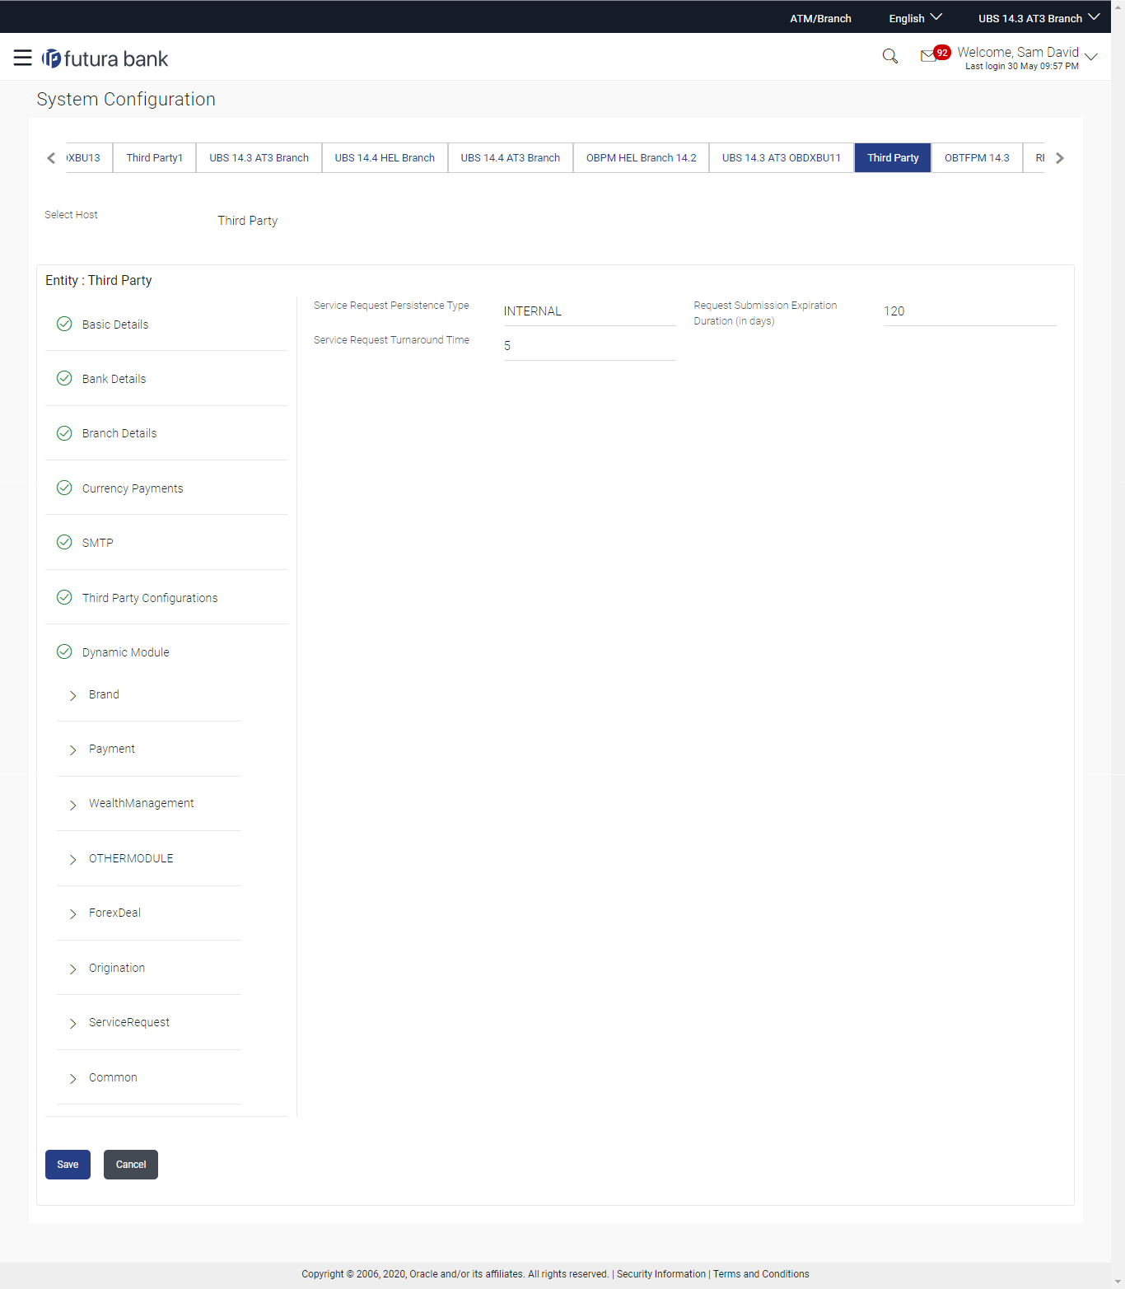Click the Basic Details check icon
1125x1289 pixels.
point(64,324)
